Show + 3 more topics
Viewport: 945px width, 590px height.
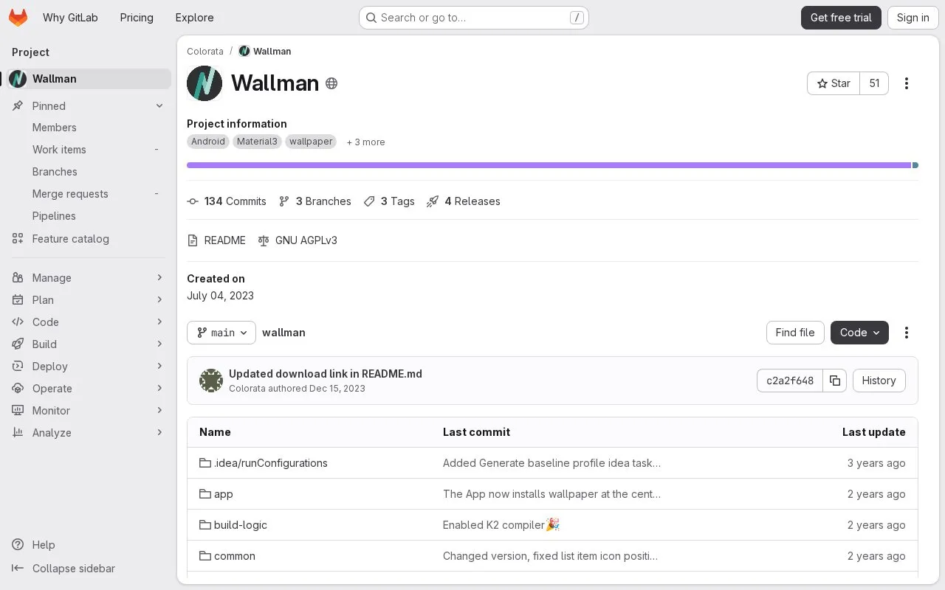[x=365, y=142]
